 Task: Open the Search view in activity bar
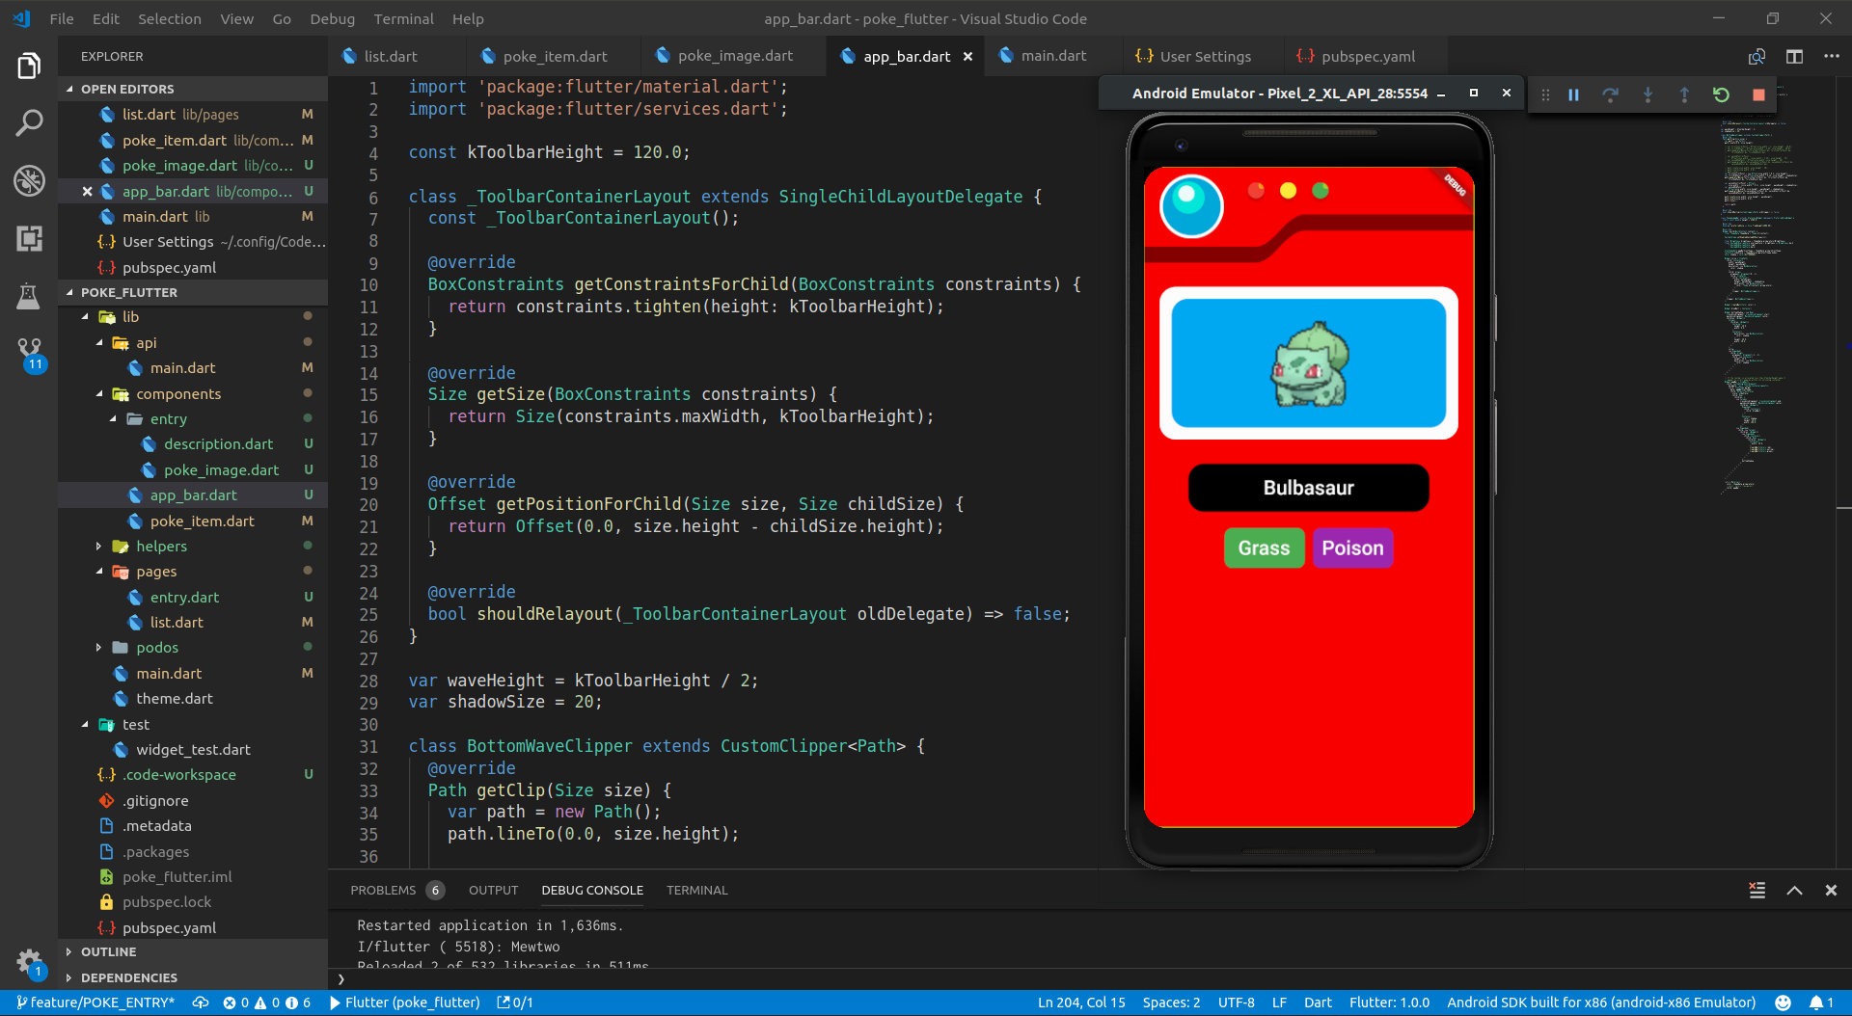point(29,123)
